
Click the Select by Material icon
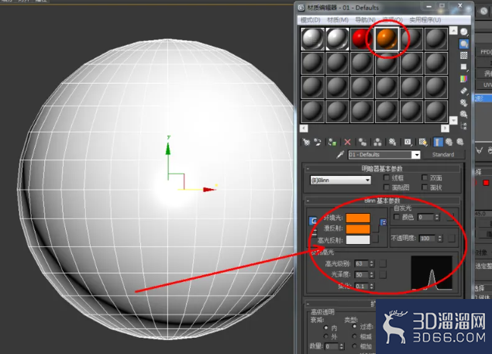(464, 114)
